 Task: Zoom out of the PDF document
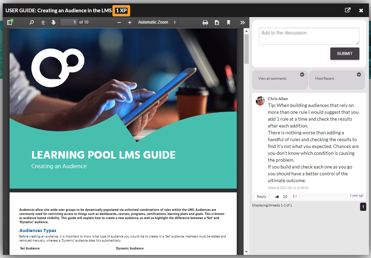click(119, 23)
